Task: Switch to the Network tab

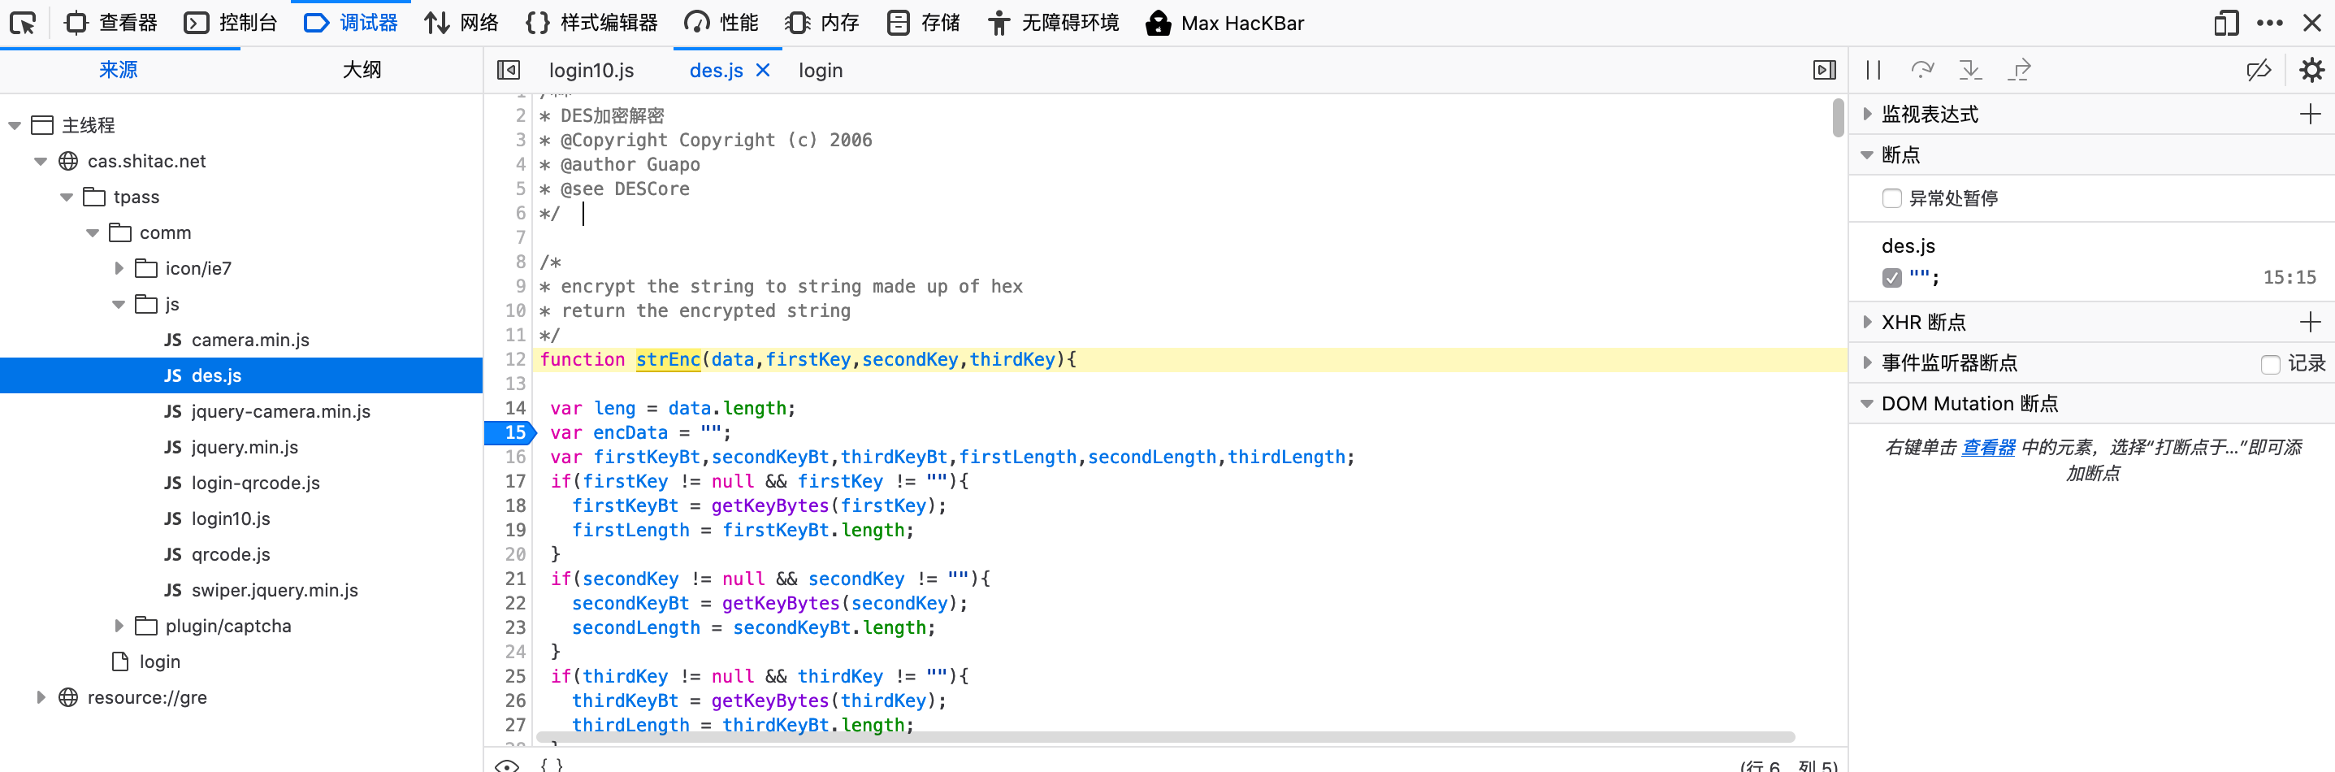Action: pos(461,23)
